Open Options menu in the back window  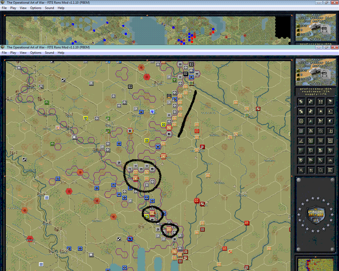pyautogui.click(x=36, y=8)
